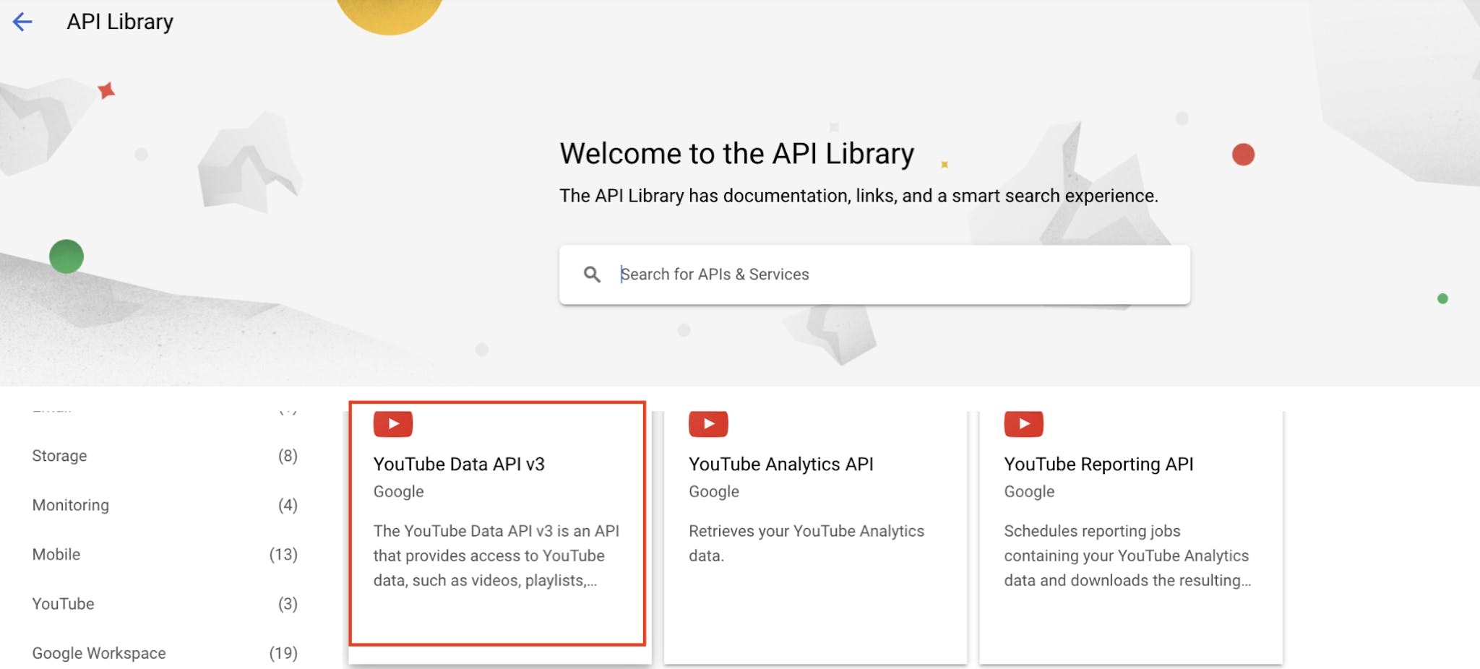
Task: Click the red play icon on YouTube Analytics API card
Action: click(708, 424)
